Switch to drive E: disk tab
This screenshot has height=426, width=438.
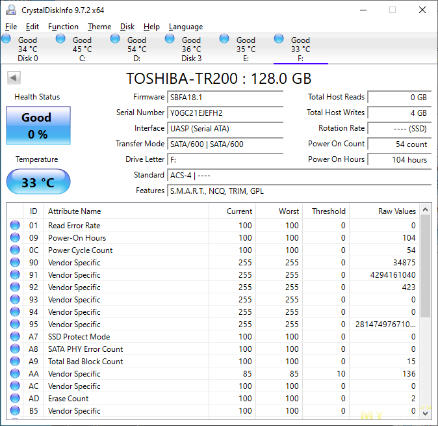point(246,49)
